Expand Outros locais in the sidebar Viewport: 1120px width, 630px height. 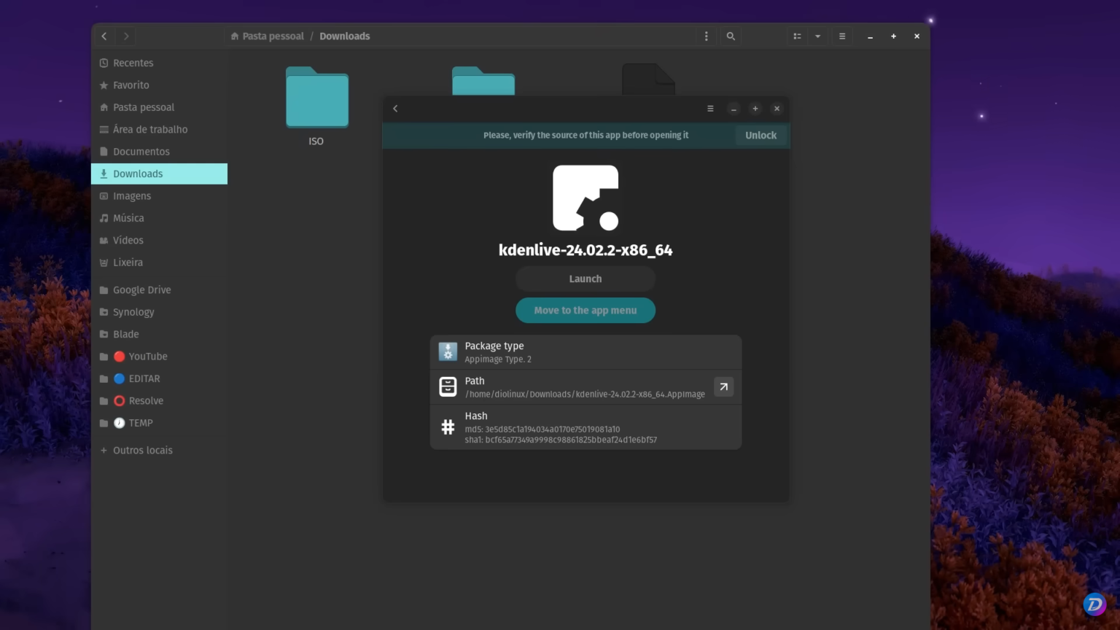[x=142, y=451]
